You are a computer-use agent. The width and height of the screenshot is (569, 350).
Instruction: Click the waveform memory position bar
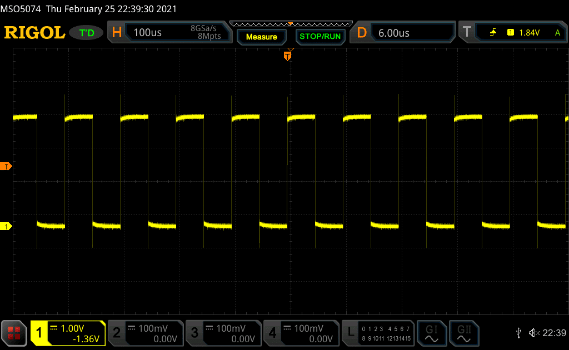pos(291,24)
